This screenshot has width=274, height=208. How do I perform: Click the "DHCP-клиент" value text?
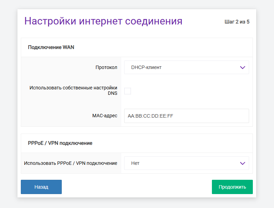(146, 67)
